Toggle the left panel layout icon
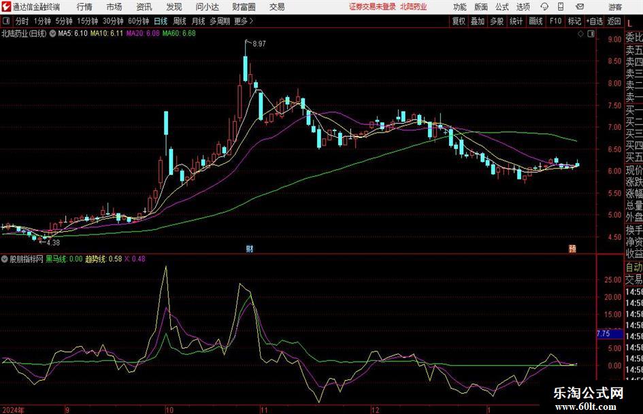643x414 pixels. pos(6,21)
